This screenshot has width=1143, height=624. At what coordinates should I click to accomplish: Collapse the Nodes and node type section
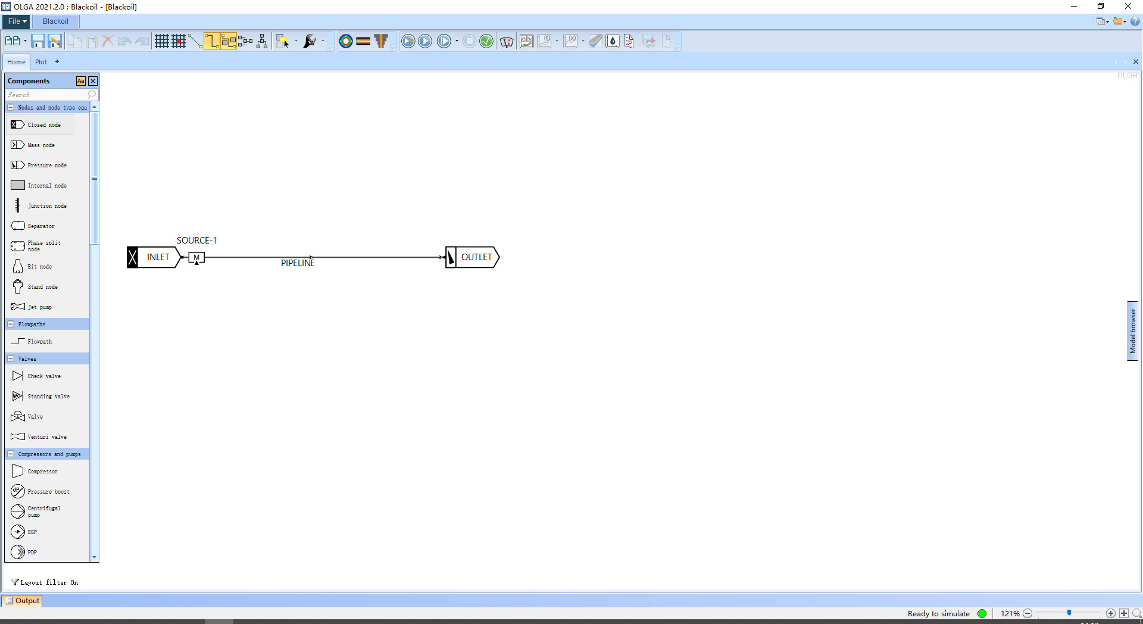[x=11, y=108]
